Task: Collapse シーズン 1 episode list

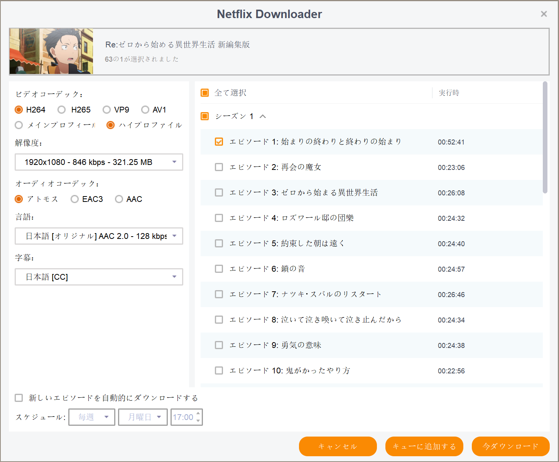Action: click(263, 116)
